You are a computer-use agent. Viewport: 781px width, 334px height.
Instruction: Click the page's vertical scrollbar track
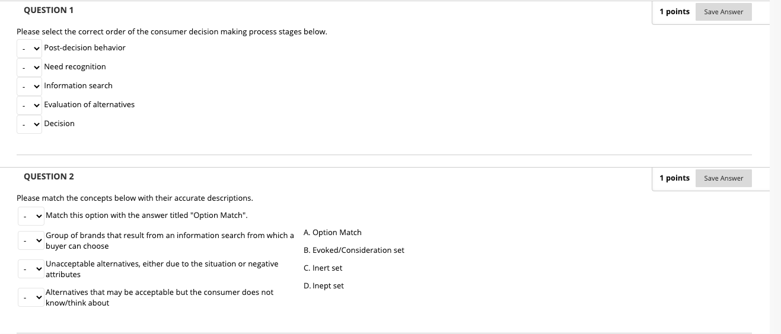[775, 167]
